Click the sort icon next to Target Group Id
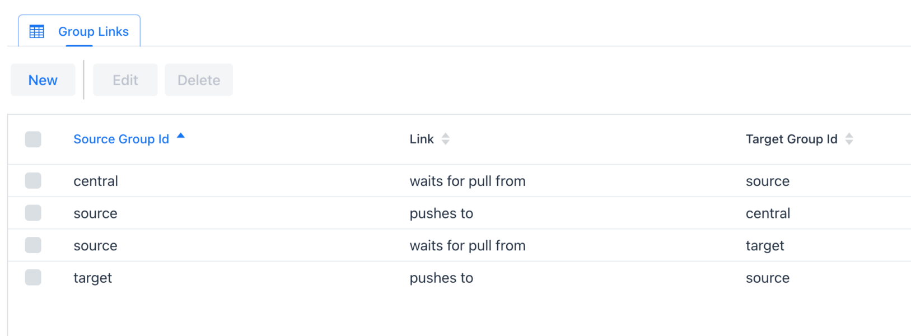The height and width of the screenshot is (336, 911). [x=850, y=139]
